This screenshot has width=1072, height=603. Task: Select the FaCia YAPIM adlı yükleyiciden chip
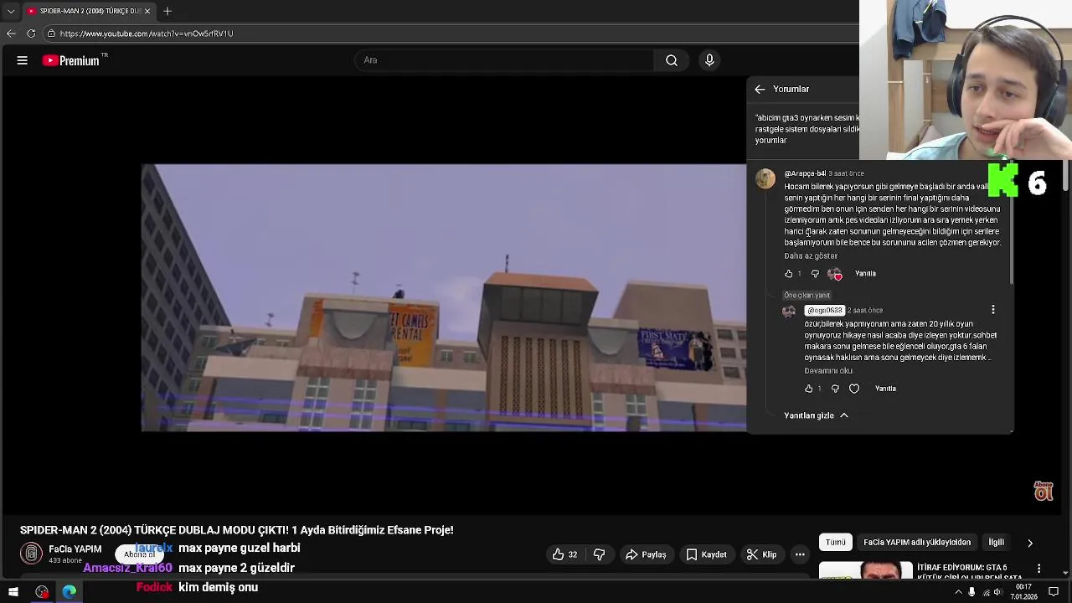pyautogui.click(x=917, y=542)
